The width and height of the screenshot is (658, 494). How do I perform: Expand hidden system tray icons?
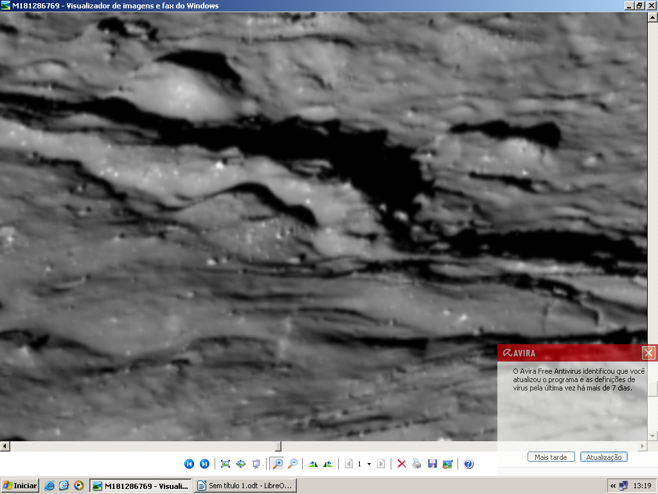click(x=613, y=486)
